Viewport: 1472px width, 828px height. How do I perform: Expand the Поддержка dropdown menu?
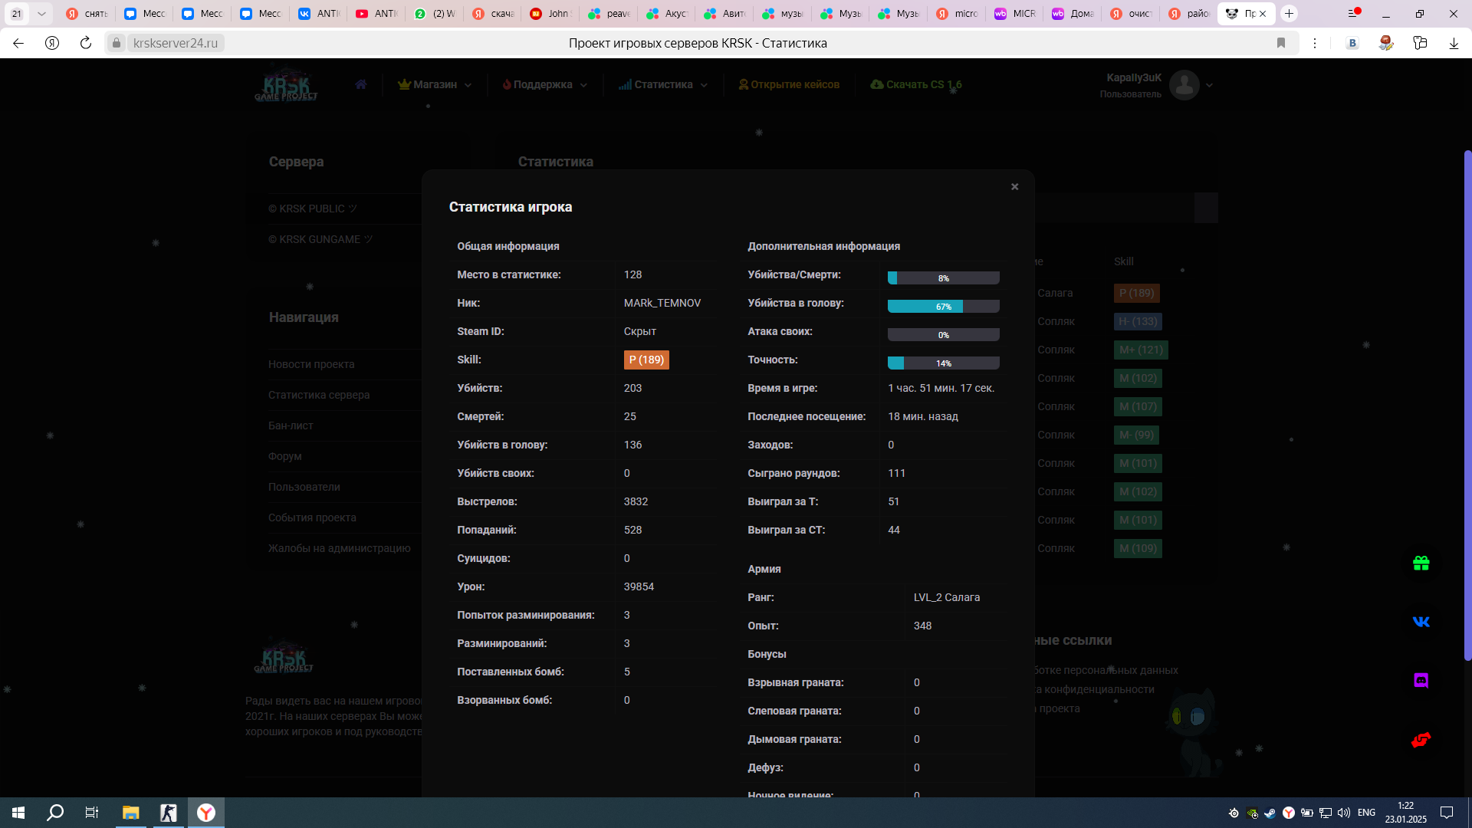point(544,84)
